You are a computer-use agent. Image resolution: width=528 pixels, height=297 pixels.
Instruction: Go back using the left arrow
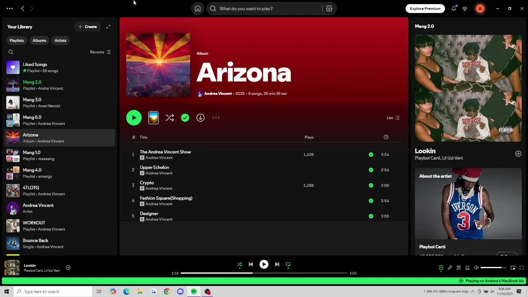pos(23,9)
